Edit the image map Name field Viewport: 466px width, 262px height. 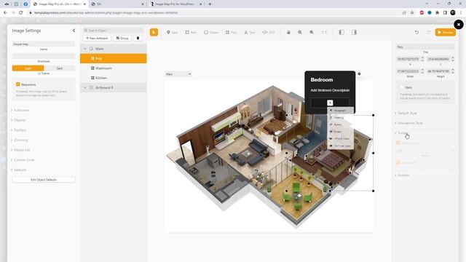[x=44, y=44]
